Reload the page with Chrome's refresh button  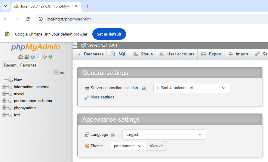[28, 19]
